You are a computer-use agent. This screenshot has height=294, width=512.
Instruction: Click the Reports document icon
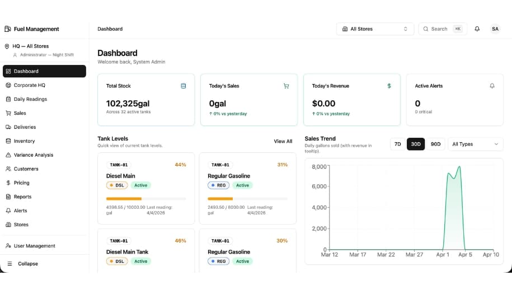coord(8,197)
